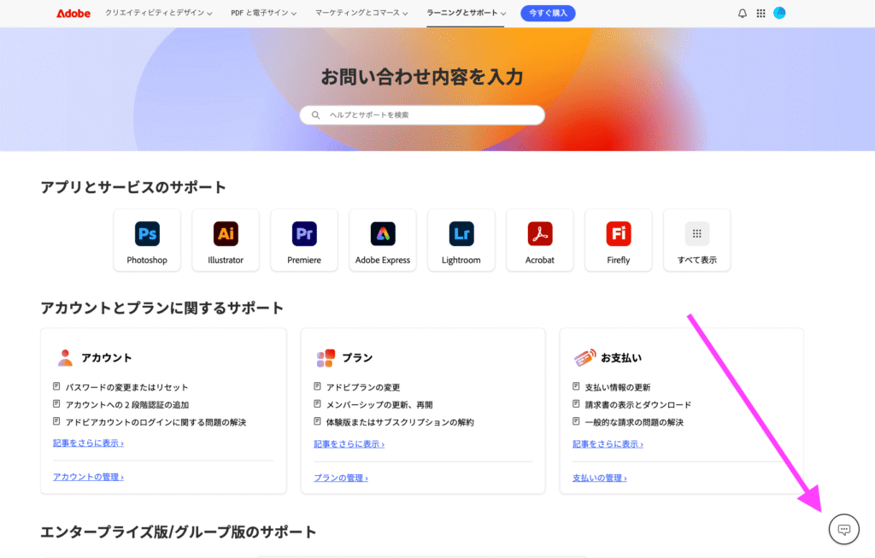Image resolution: width=875 pixels, height=558 pixels.
Task: Open アドビアカウントのログインに関する問題の解決 article
Action: (x=156, y=422)
